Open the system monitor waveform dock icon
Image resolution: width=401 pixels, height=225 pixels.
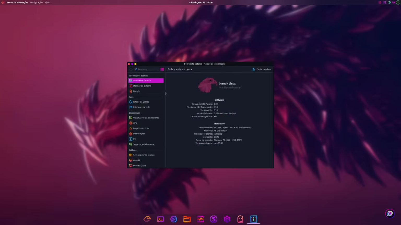[x=200, y=219]
